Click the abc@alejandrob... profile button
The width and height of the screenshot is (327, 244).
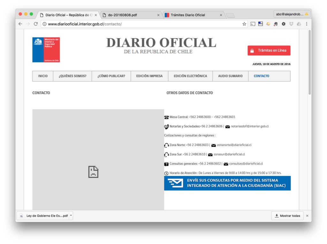[x=292, y=14]
